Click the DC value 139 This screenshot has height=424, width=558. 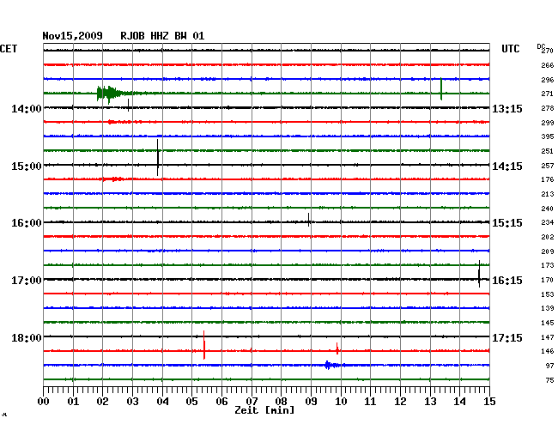(548, 308)
